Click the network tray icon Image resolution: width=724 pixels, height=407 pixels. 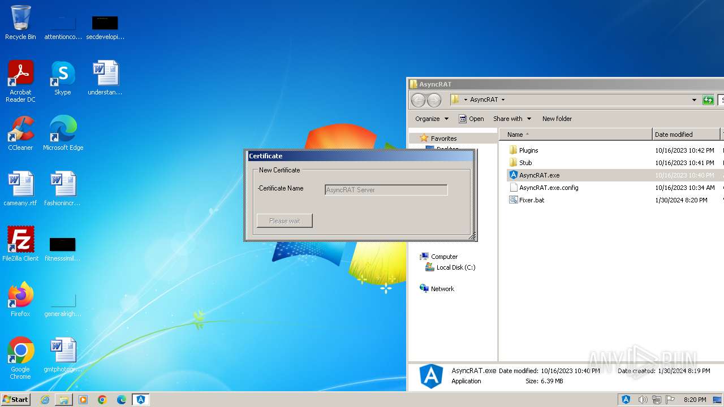click(657, 400)
